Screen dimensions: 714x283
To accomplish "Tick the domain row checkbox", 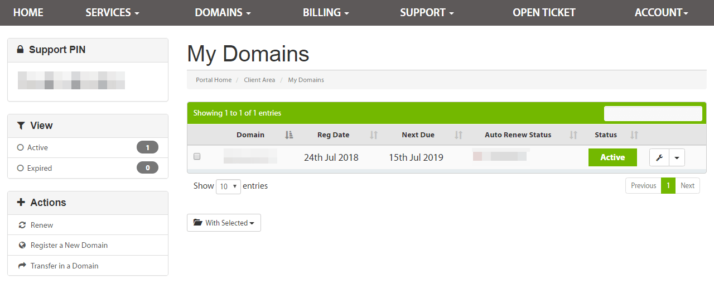I will [x=197, y=157].
